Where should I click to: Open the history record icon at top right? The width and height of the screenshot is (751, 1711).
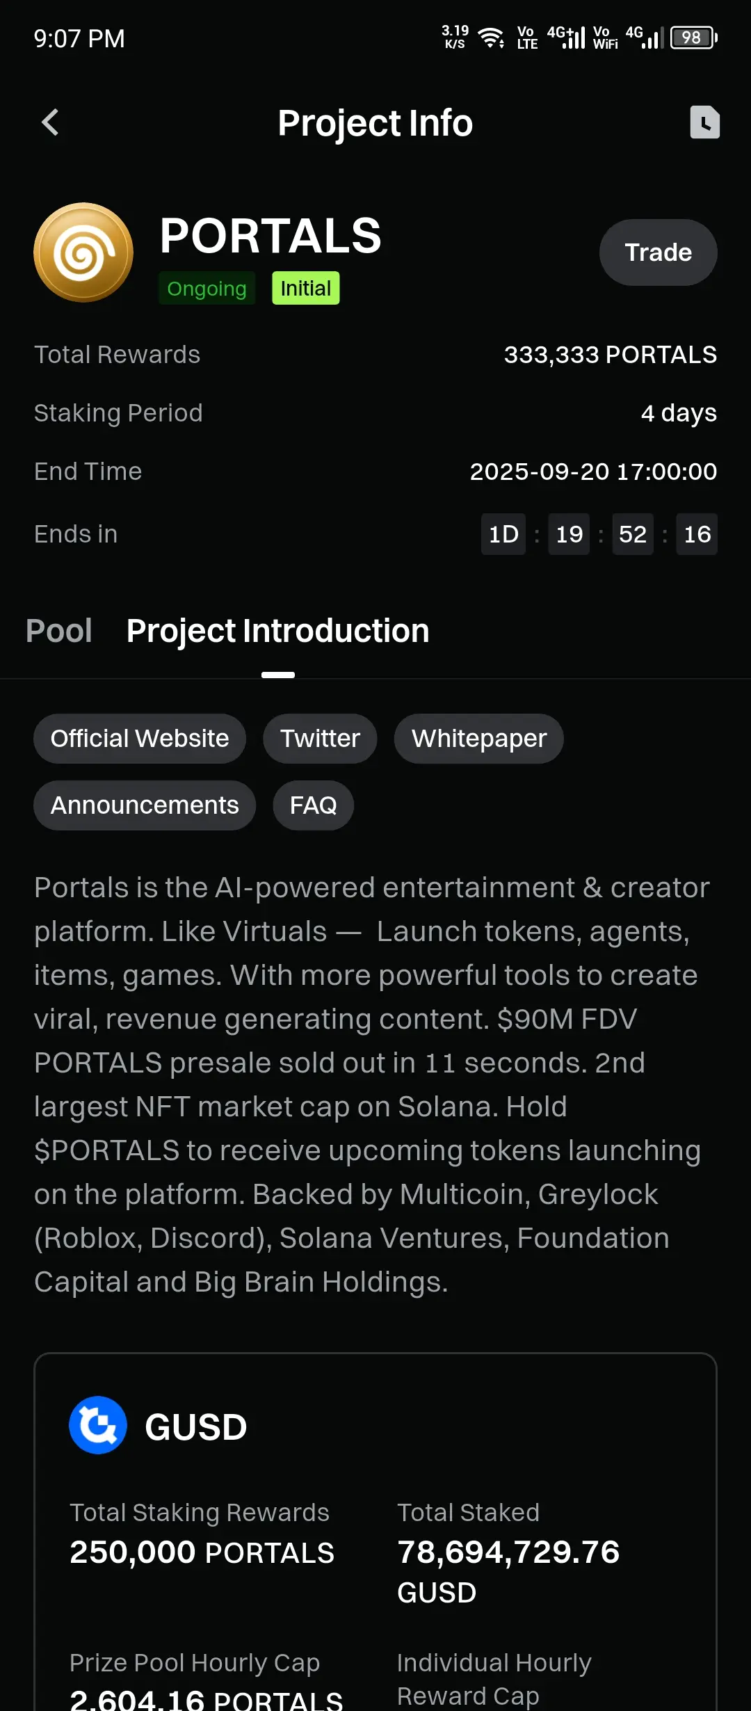coord(704,122)
